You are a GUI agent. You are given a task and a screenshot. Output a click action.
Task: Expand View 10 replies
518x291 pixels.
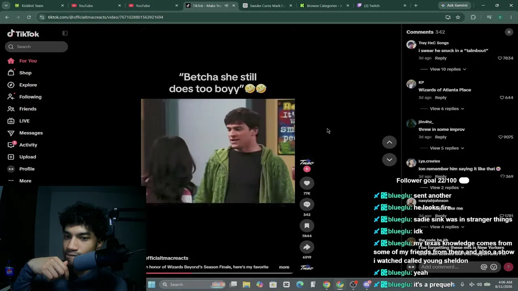click(448, 69)
